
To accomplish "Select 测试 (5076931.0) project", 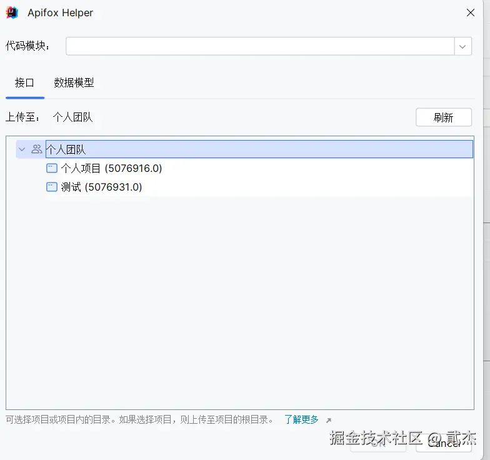I will (101, 187).
